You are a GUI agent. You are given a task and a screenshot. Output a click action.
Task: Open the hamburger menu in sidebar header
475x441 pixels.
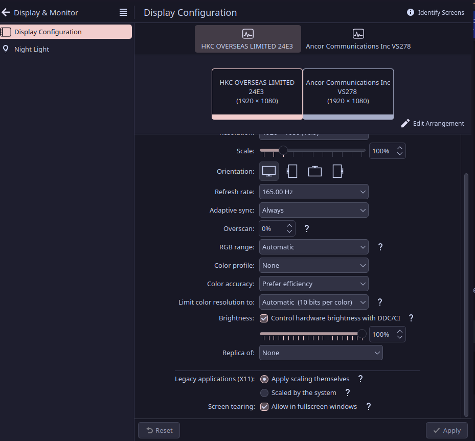point(123,12)
